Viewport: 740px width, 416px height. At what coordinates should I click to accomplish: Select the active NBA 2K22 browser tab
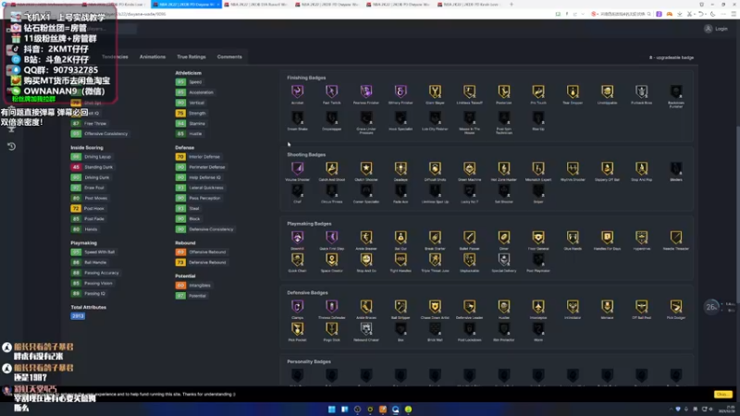tap(187, 5)
